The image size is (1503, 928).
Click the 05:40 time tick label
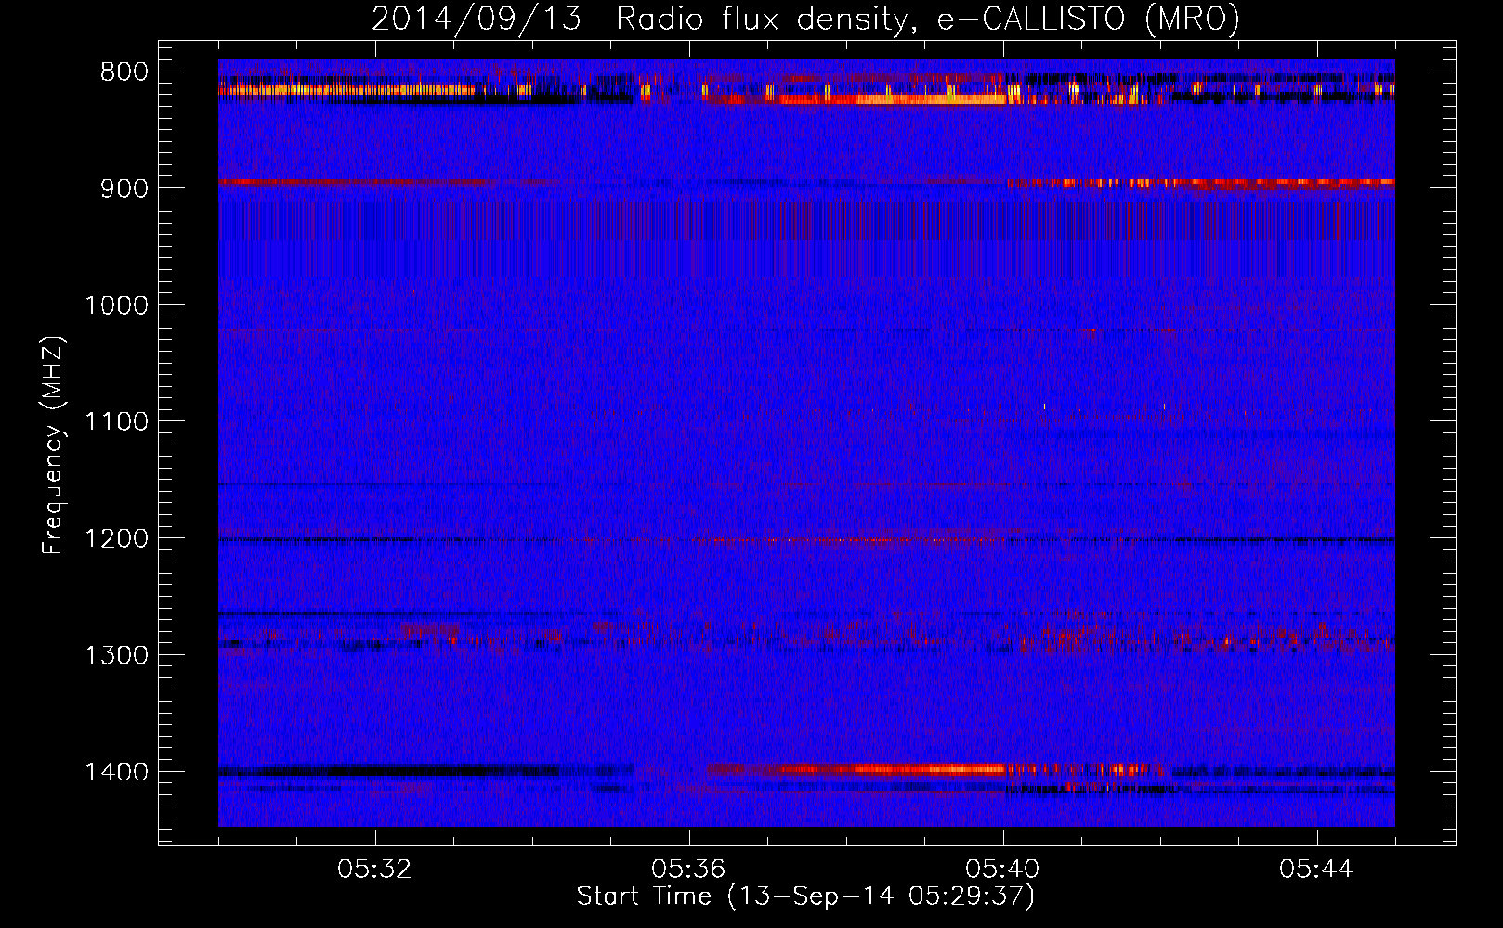click(1003, 870)
